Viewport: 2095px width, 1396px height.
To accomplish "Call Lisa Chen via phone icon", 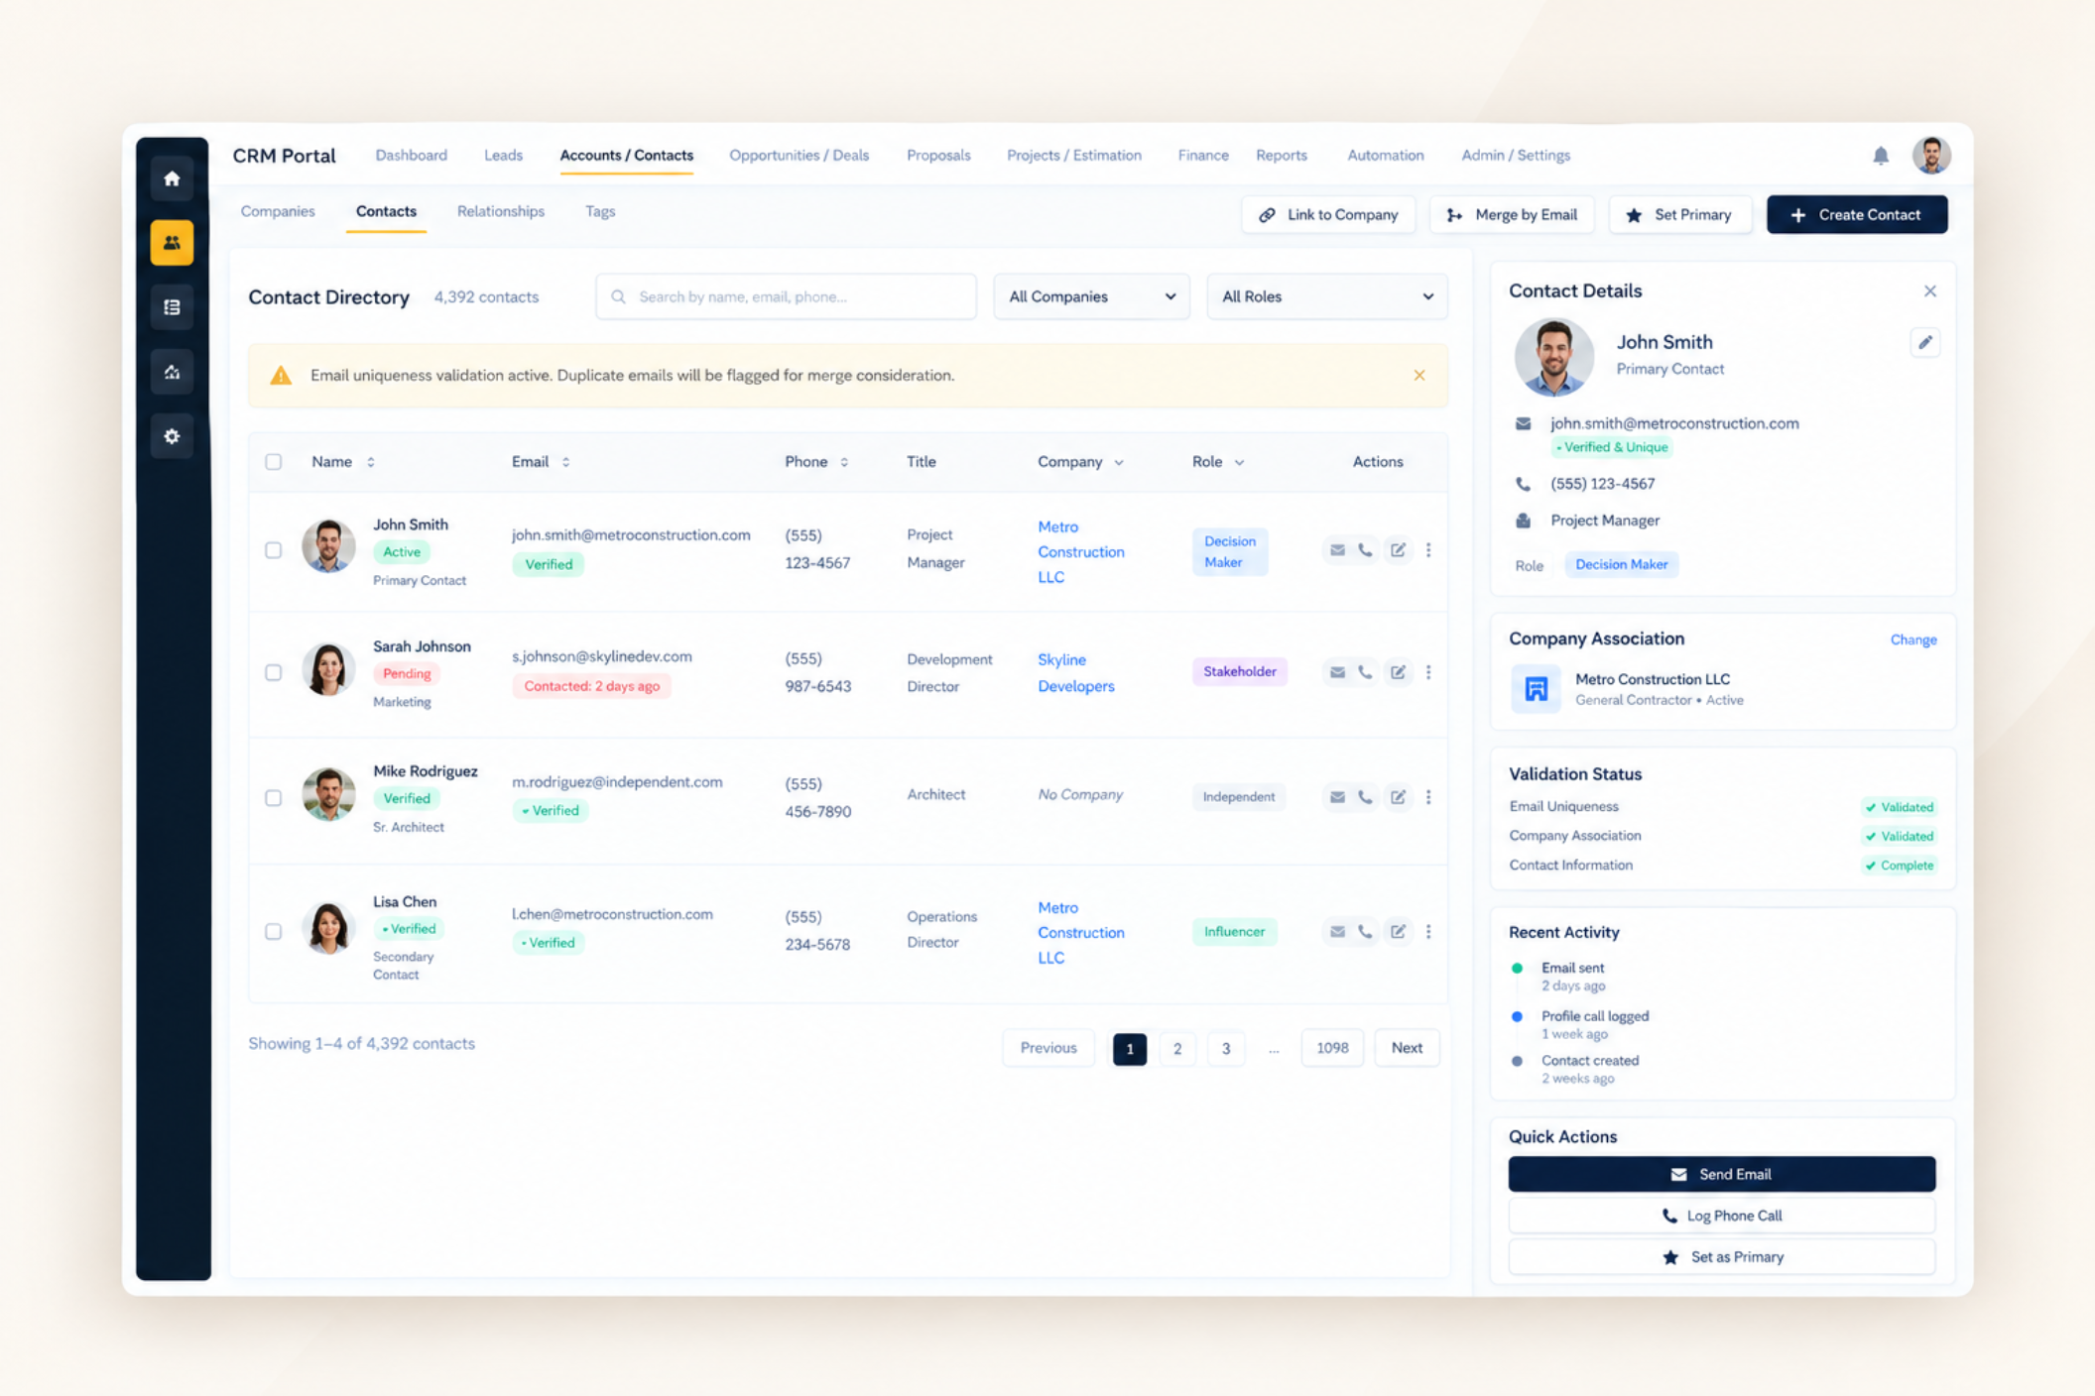I will pos(1365,932).
